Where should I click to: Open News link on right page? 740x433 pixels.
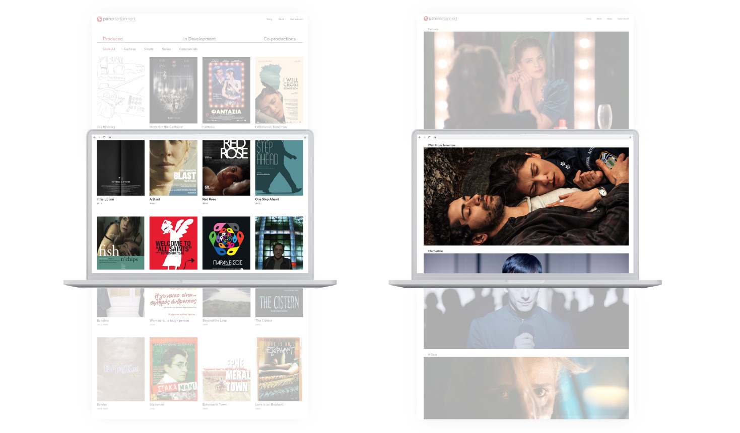[610, 19]
